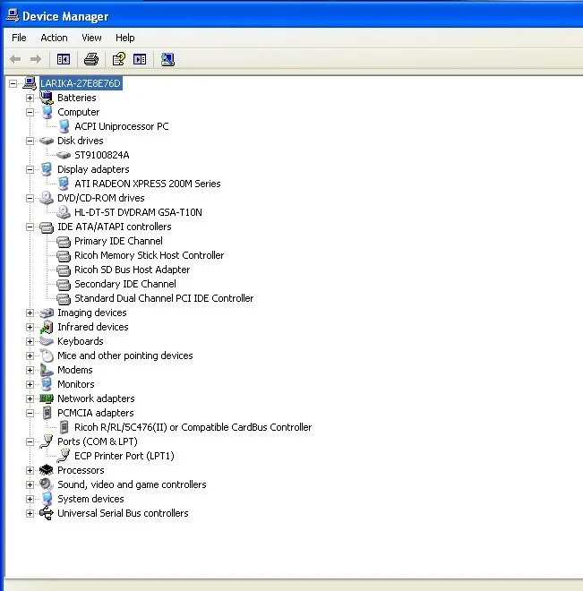Click the USB controllers icon
The width and height of the screenshot is (583, 591).
point(47,513)
